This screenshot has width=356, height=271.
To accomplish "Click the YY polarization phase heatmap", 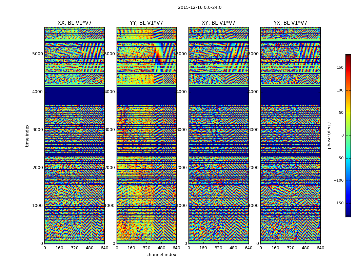I will [x=146, y=135].
